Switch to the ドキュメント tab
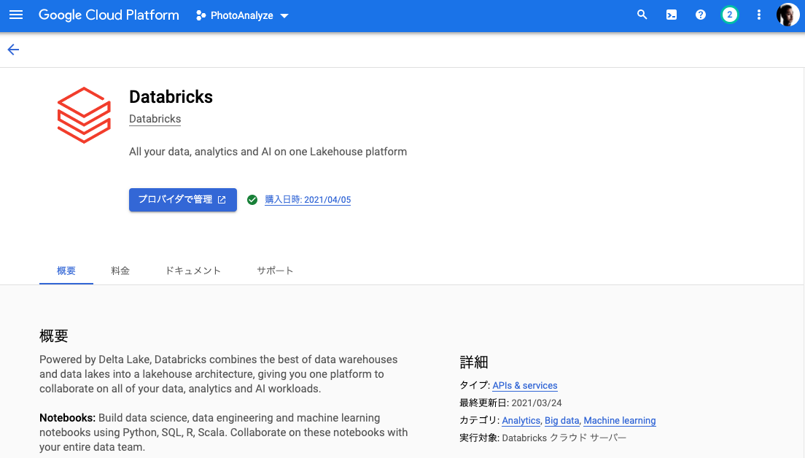Viewport: 805px width, 458px height. (x=193, y=271)
